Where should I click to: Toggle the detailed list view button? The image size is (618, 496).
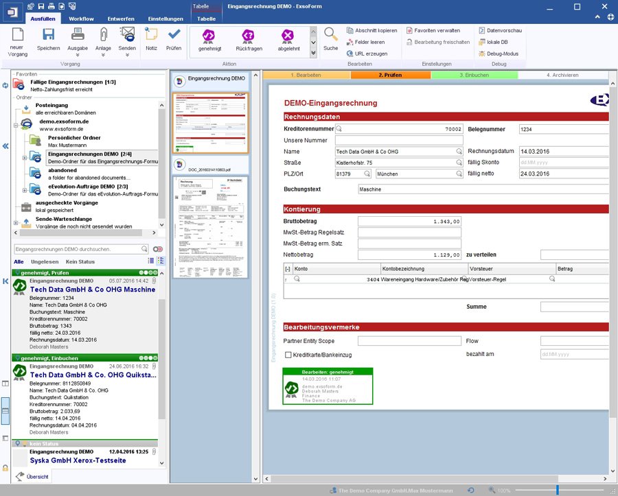[161, 261]
